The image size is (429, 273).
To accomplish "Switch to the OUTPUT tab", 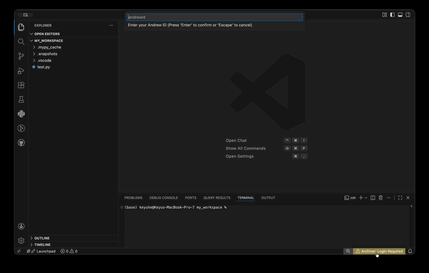I will pyautogui.click(x=268, y=198).
